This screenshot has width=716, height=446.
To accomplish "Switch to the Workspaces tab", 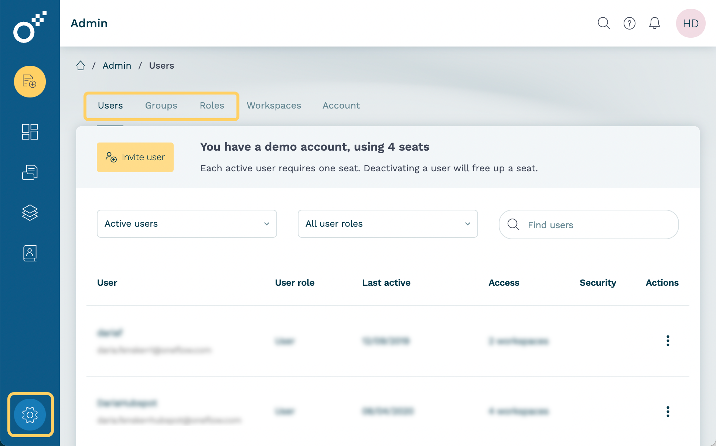I will (x=274, y=106).
